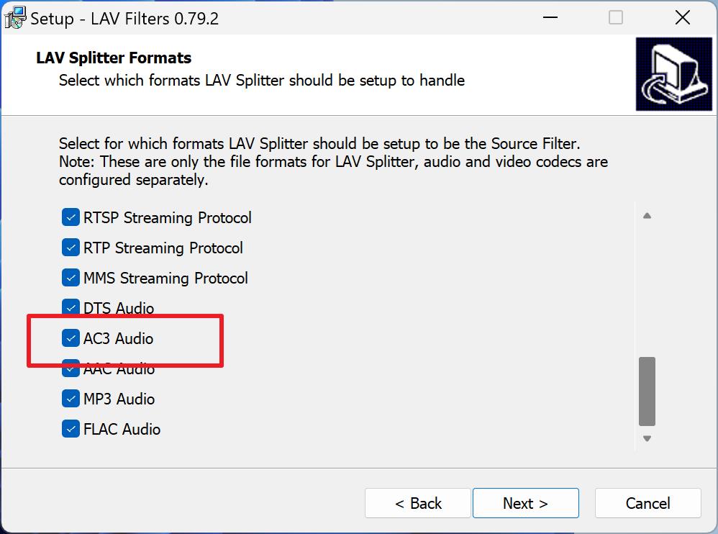718x534 pixels.
Task: Toggle the AAC Audio checkbox
Action: click(x=70, y=368)
